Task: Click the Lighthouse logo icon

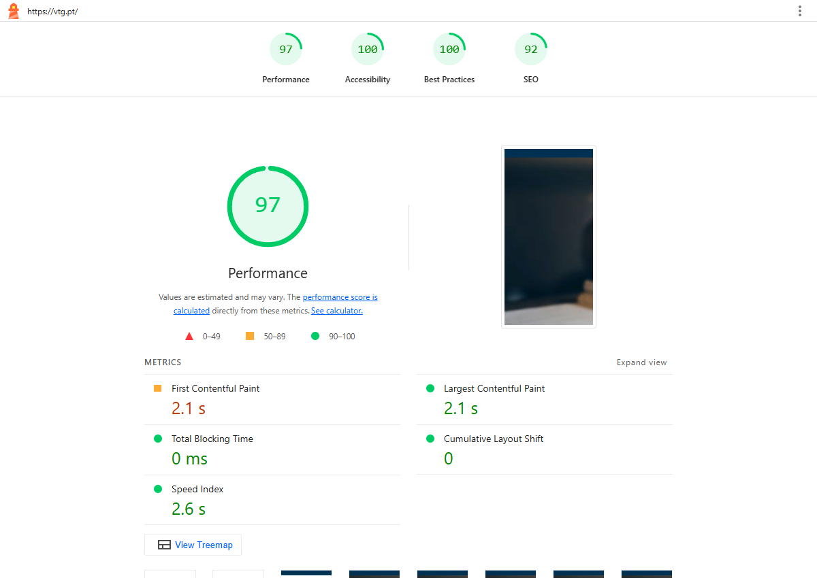Action: click(x=14, y=11)
